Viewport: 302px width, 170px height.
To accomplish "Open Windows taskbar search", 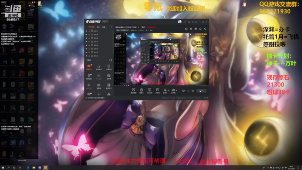I will click(8, 168).
